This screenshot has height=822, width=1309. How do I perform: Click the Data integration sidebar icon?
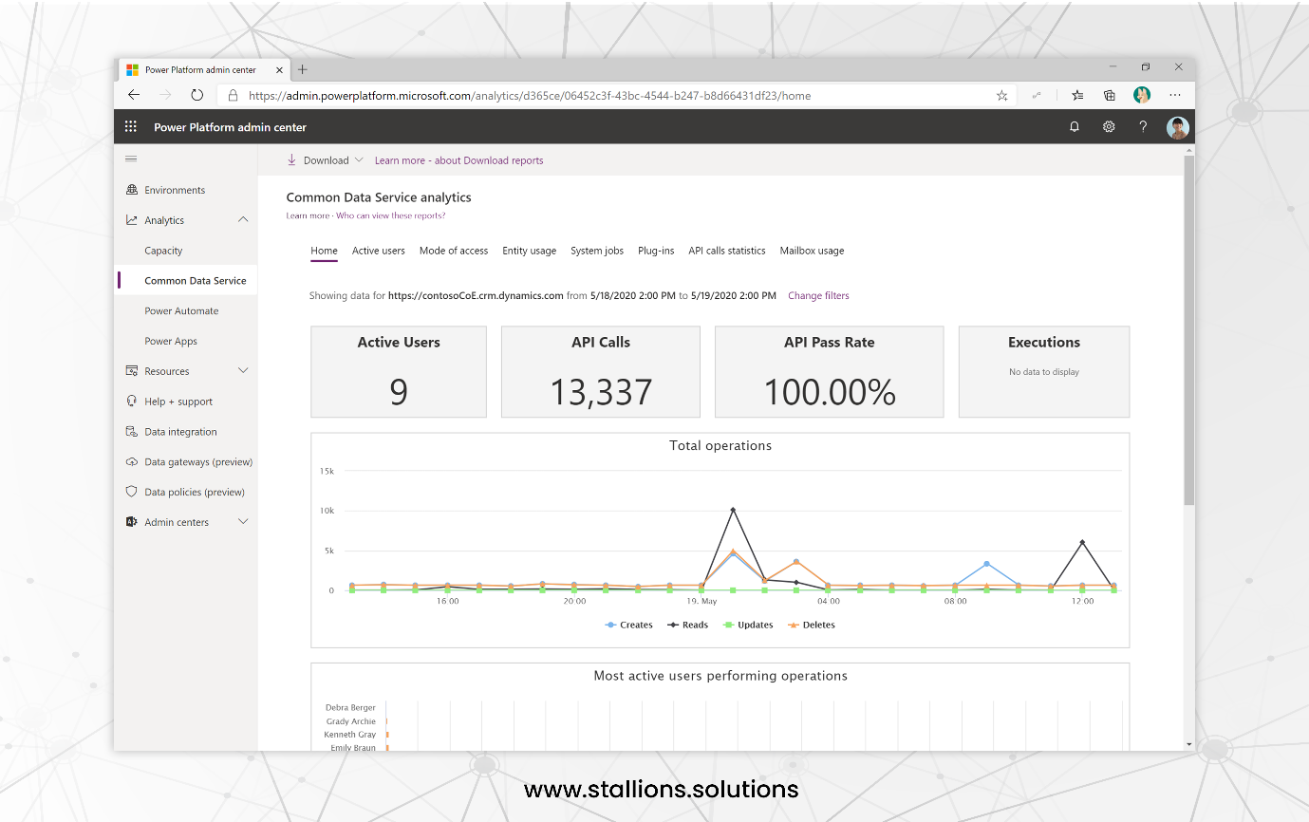pyautogui.click(x=132, y=432)
